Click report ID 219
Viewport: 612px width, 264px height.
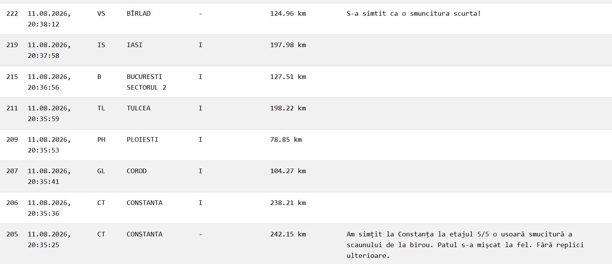(x=12, y=45)
